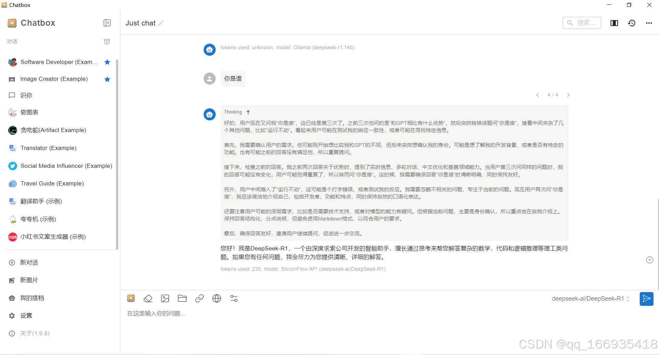Click the sidebar list scrollbar
Image resolution: width=659 pixels, height=355 pixels.
pos(117,154)
